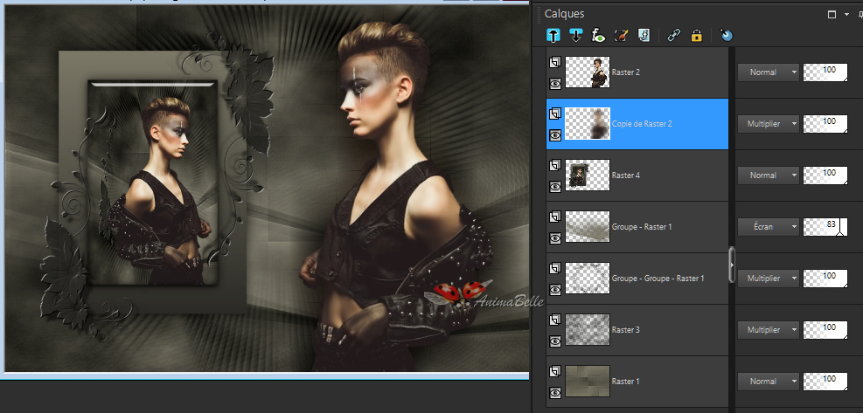863x413 pixels.
Task: Click the Calques panel title
Action: tap(564, 14)
